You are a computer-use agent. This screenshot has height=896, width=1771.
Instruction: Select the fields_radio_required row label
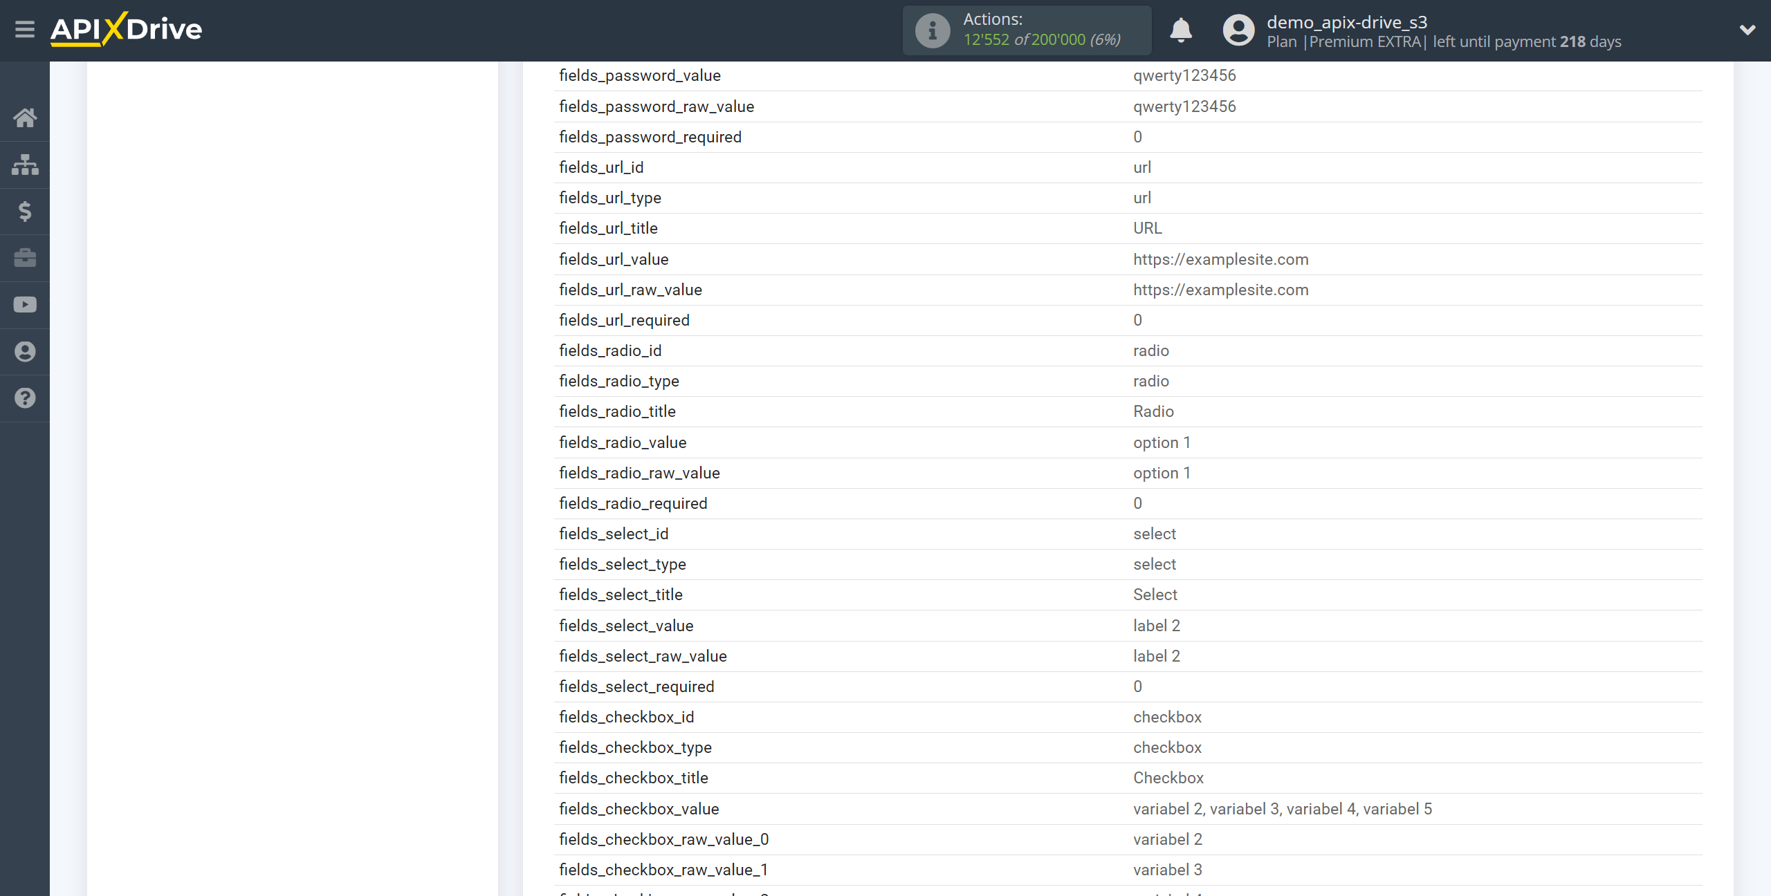633,503
